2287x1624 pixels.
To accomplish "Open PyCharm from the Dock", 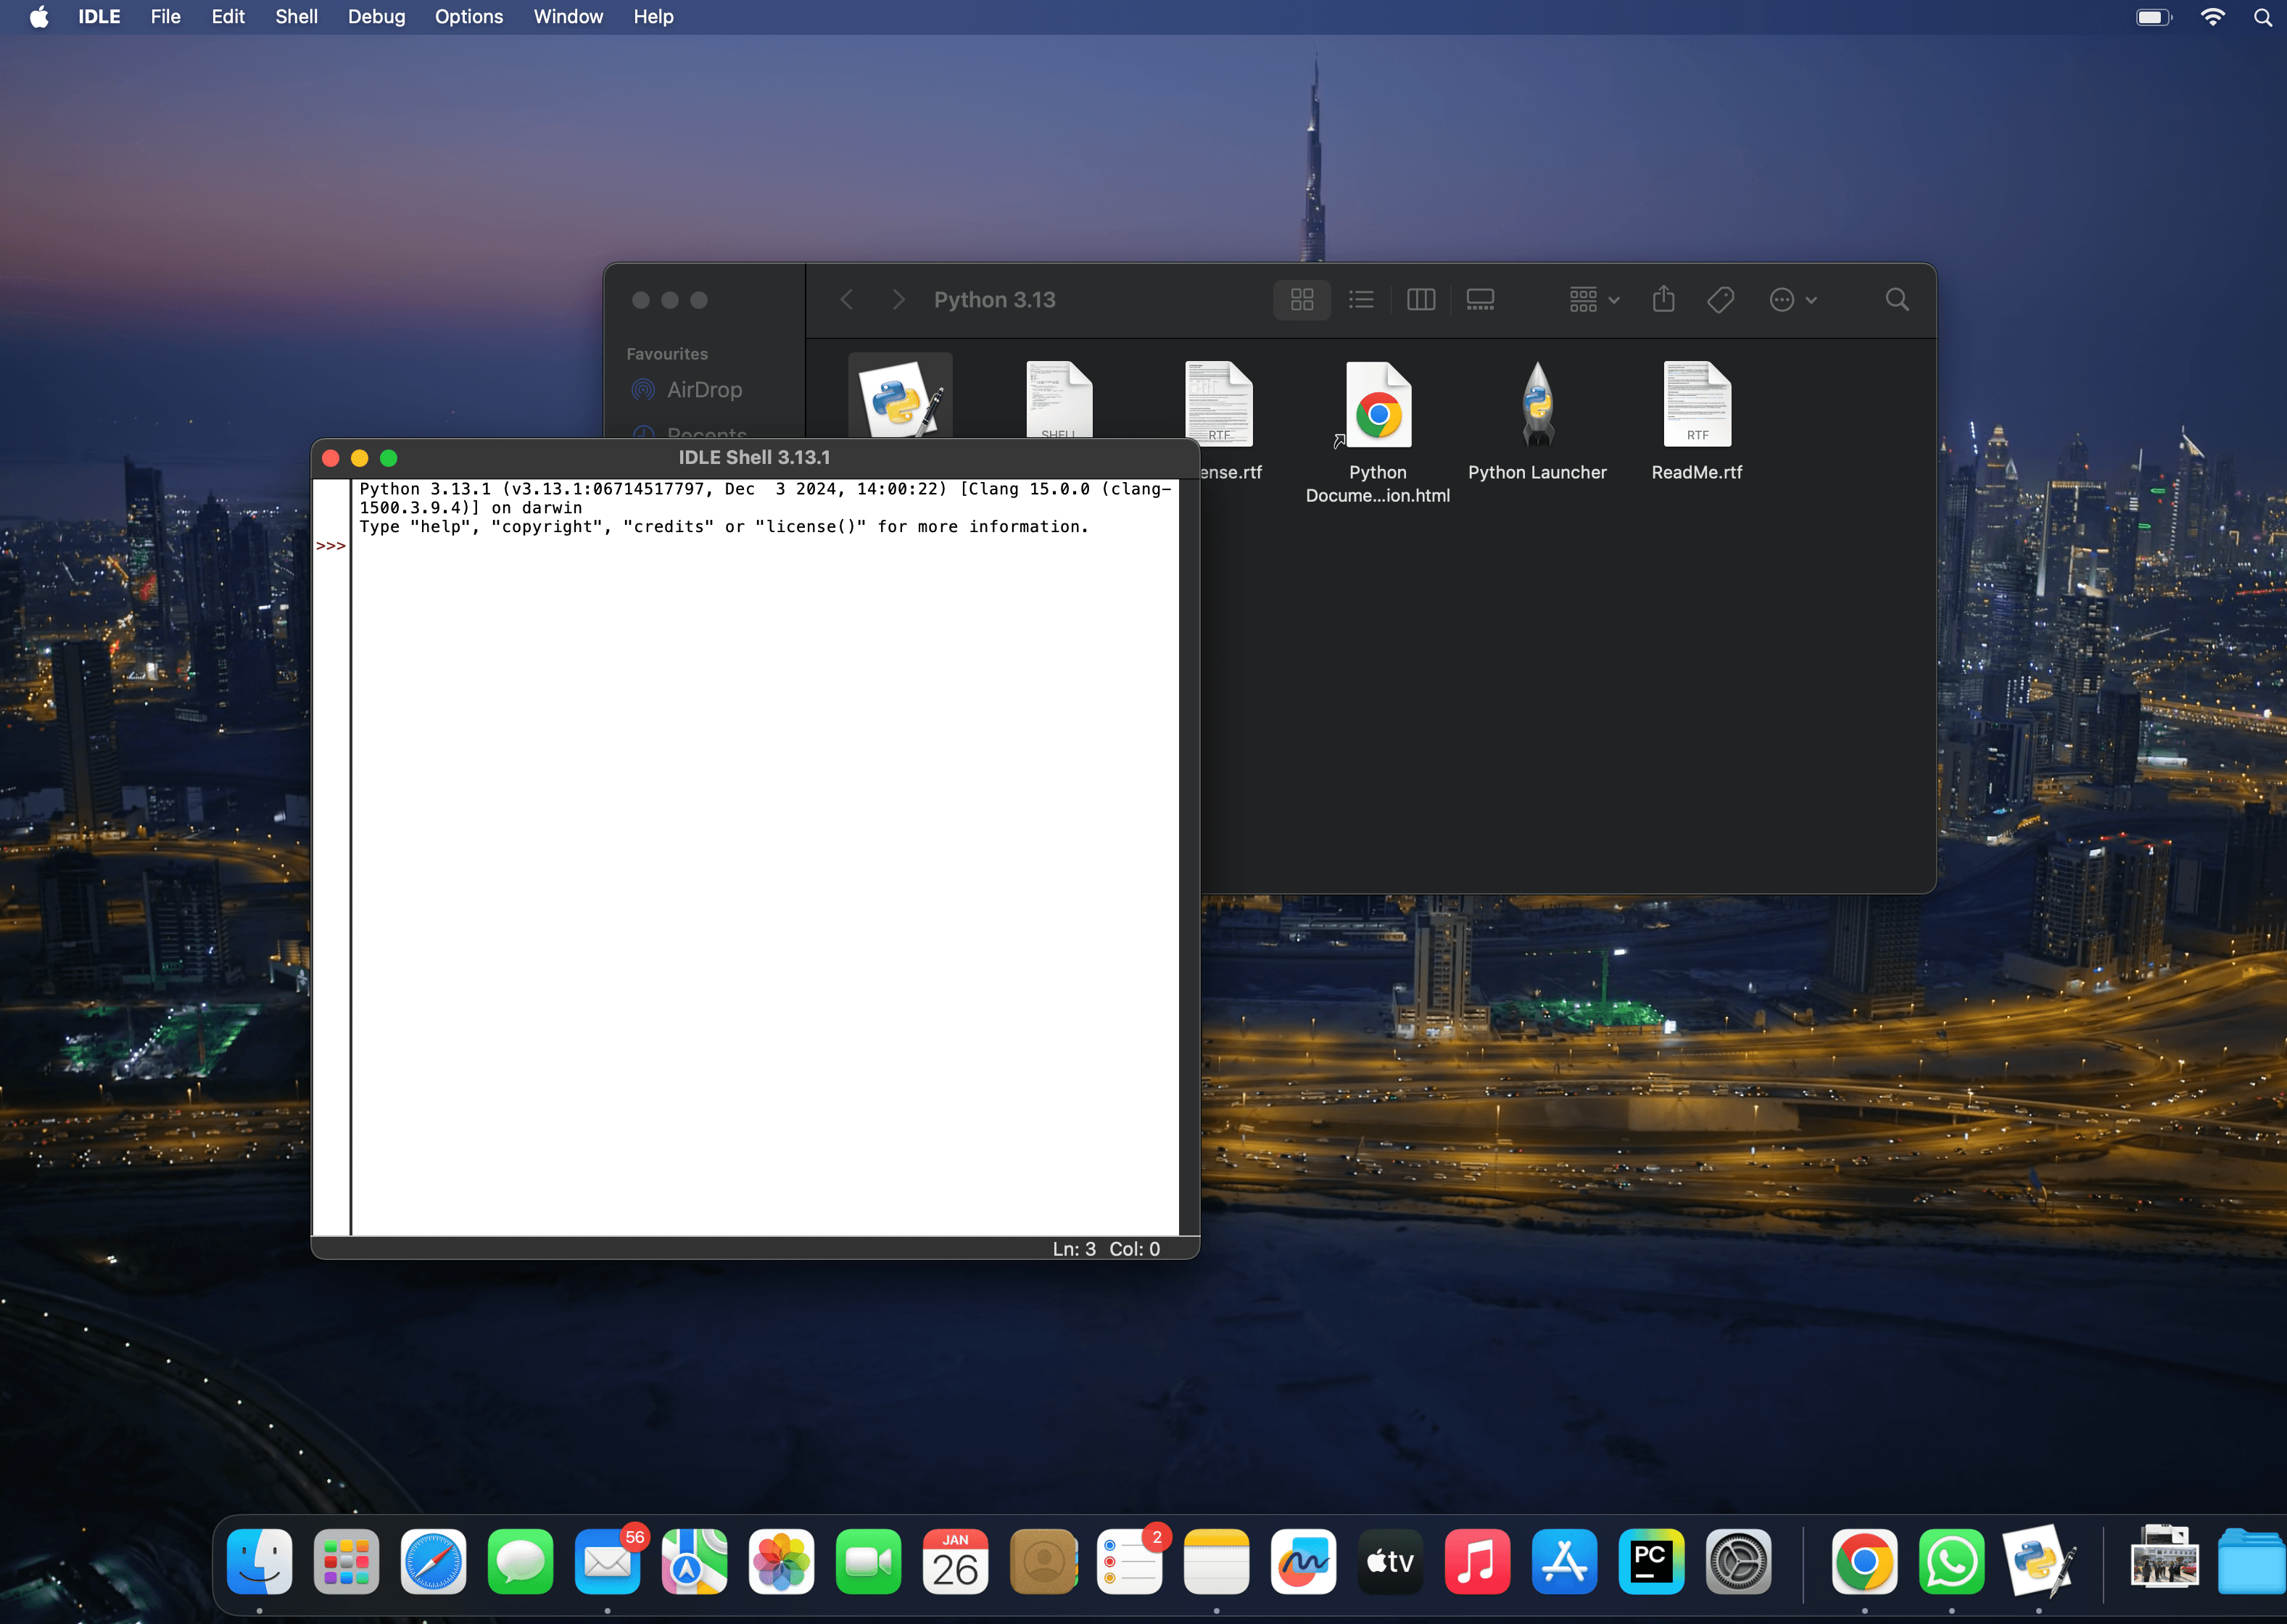I will (1651, 1561).
